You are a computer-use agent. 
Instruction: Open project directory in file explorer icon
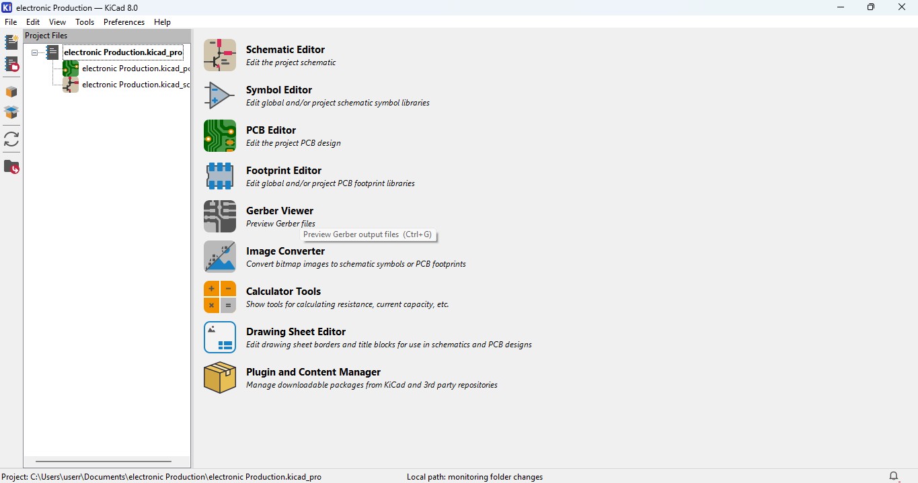11,167
